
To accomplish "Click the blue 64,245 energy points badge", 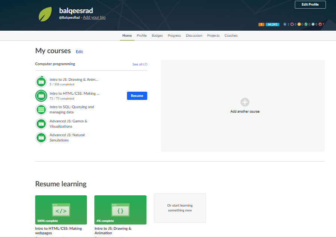I will click(x=272, y=24).
